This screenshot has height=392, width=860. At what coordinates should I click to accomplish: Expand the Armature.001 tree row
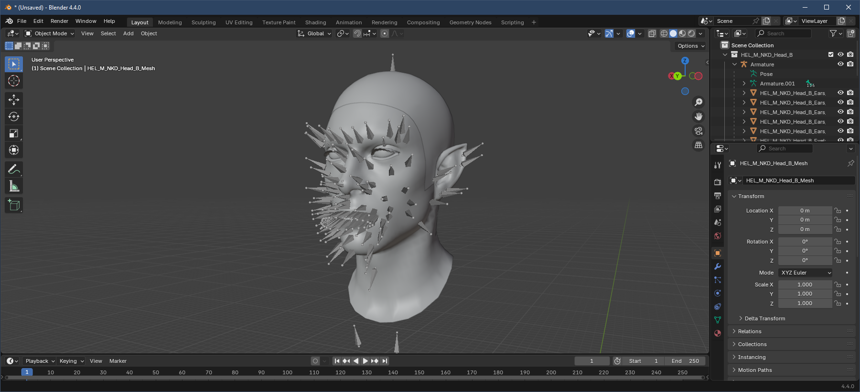tap(744, 84)
